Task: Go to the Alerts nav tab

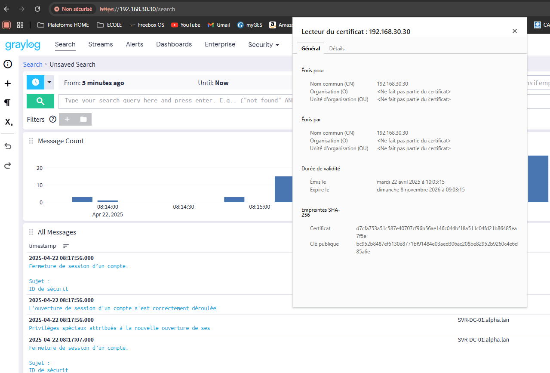Action: 135,44
